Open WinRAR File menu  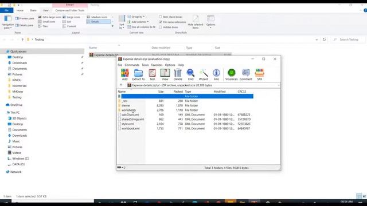tap(120, 65)
